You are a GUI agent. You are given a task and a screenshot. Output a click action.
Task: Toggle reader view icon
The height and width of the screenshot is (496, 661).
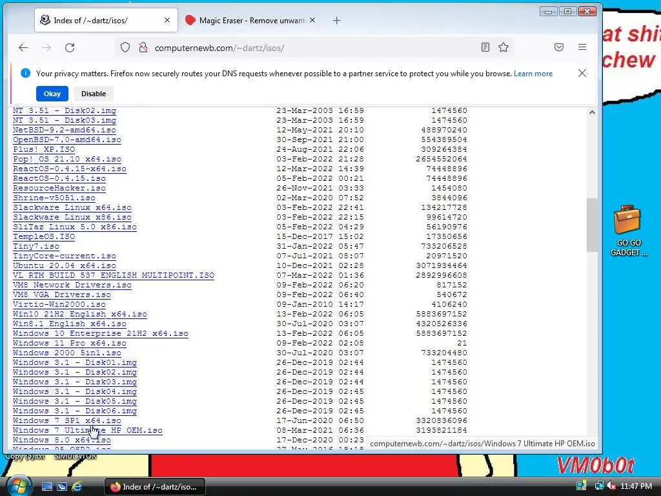tap(485, 47)
